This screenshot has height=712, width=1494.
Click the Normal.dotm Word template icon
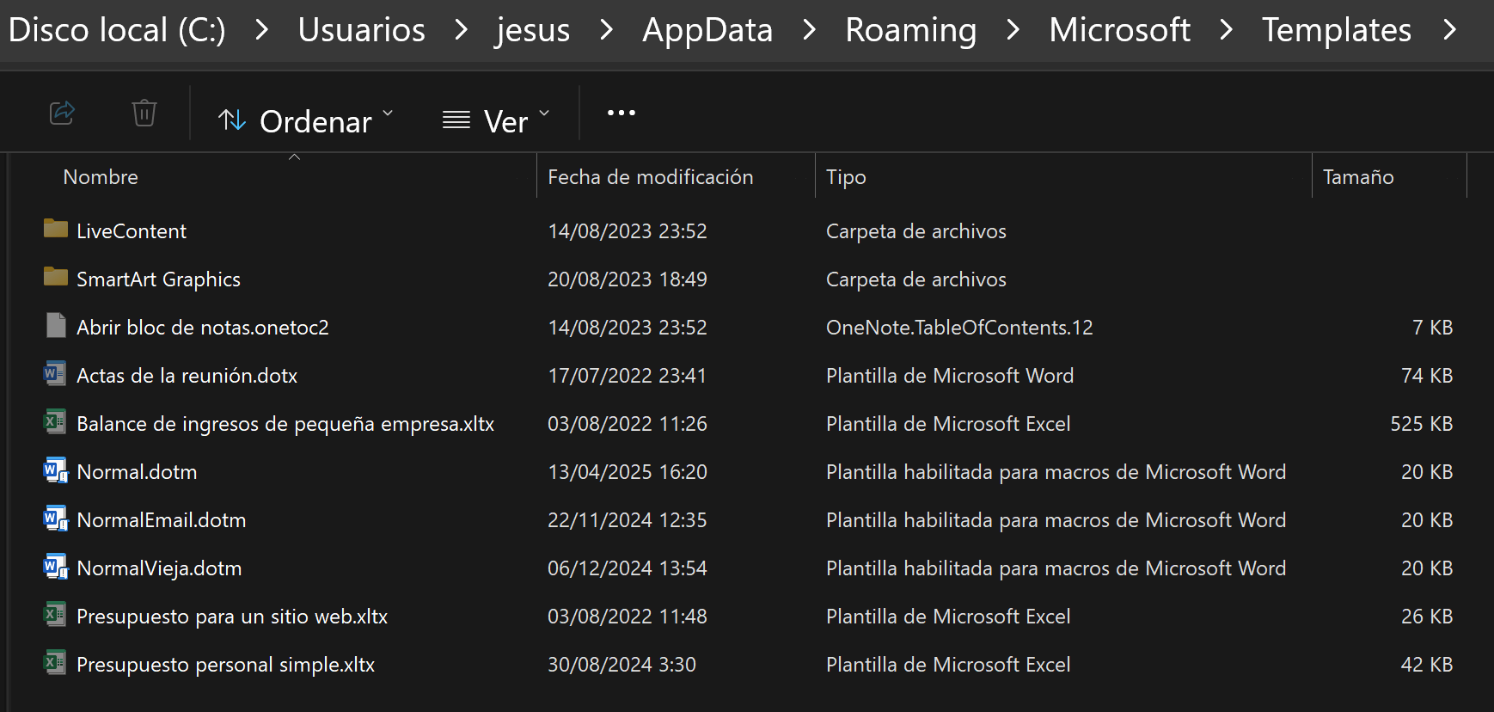pos(56,470)
